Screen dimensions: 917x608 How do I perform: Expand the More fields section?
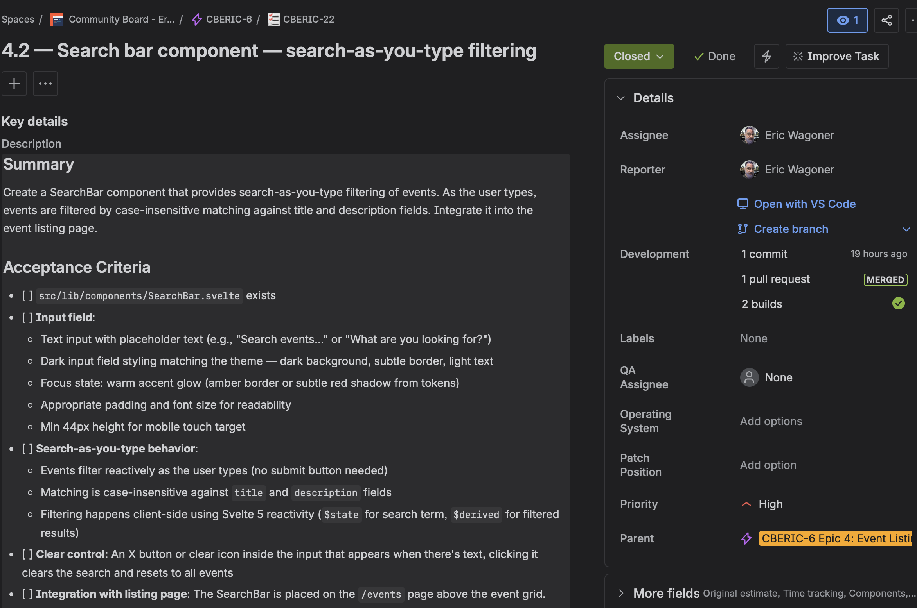pyautogui.click(x=622, y=593)
